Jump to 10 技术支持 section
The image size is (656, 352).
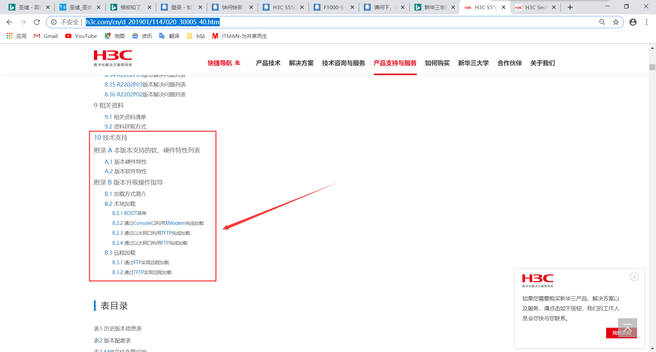[x=111, y=137]
